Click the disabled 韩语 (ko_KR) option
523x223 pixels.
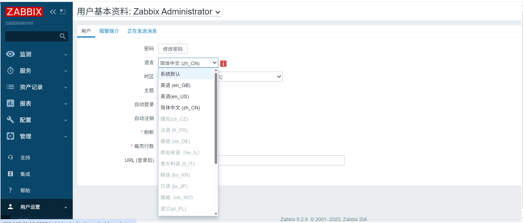tap(186, 175)
